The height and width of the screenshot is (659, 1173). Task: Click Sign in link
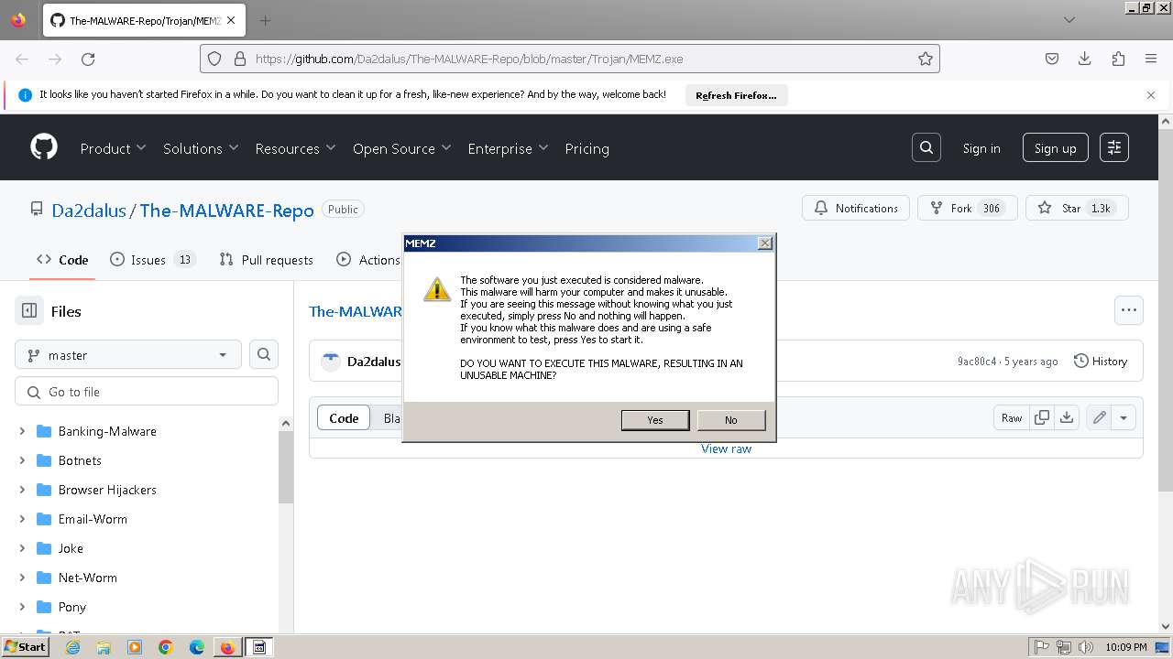981,148
